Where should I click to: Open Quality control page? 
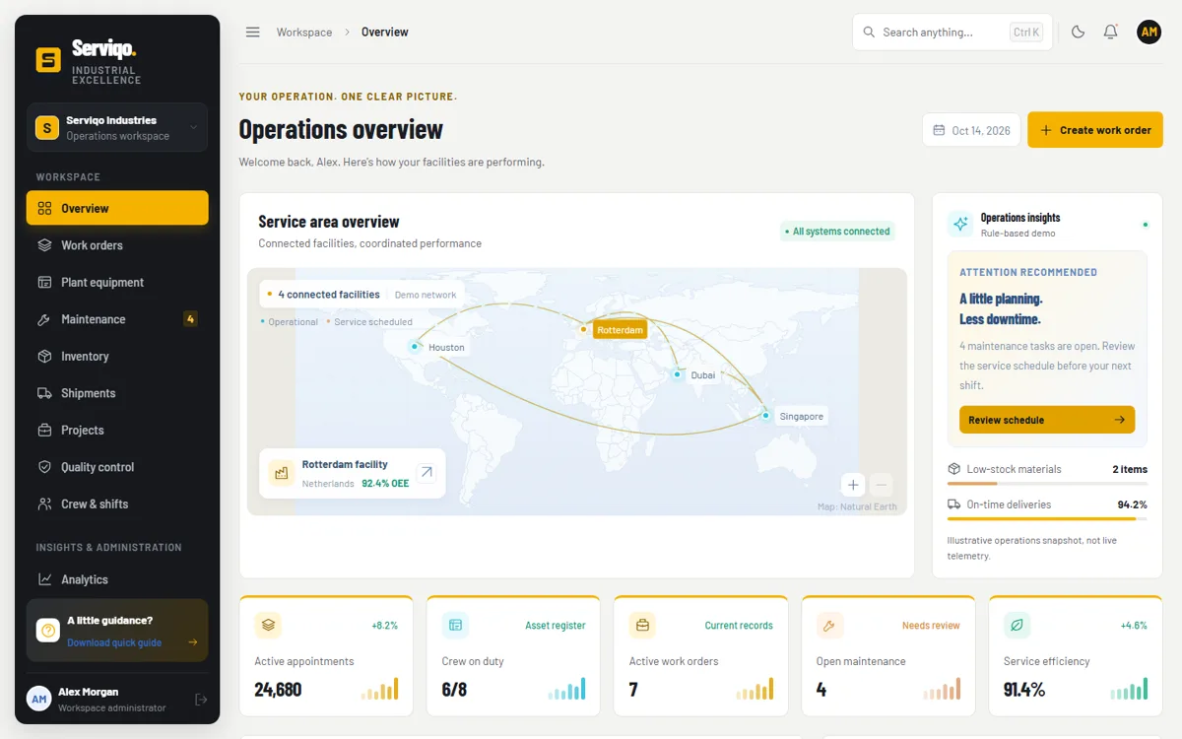(117, 467)
